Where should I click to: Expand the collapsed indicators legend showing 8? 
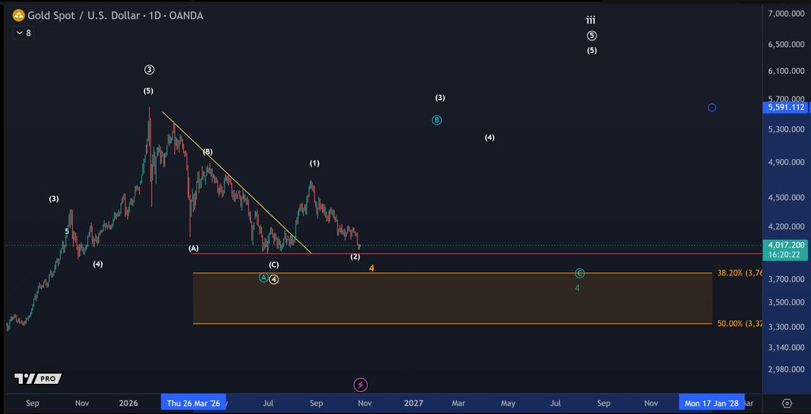pyautogui.click(x=24, y=33)
